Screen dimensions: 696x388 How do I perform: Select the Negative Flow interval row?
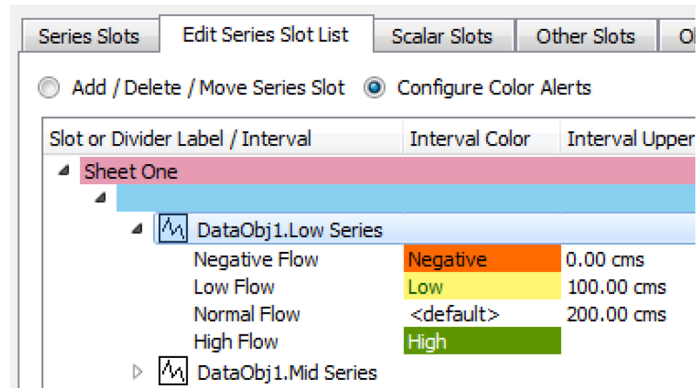pyautogui.click(x=256, y=259)
